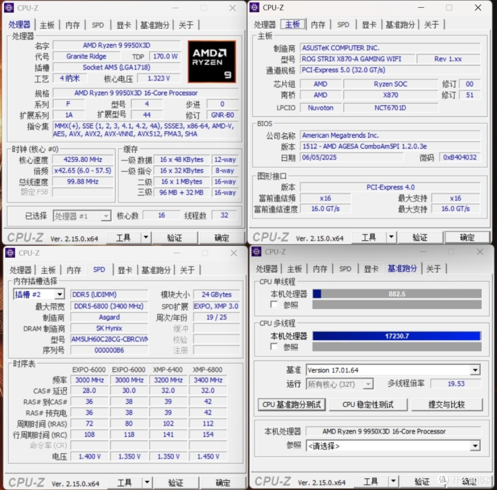Image resolution: width=497 pixels, height=490 pixels.
Task: Click the BIOS date 06/05/2025 field
Action: (352, 157)
